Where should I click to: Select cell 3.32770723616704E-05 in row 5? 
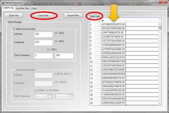pos(113,41)
